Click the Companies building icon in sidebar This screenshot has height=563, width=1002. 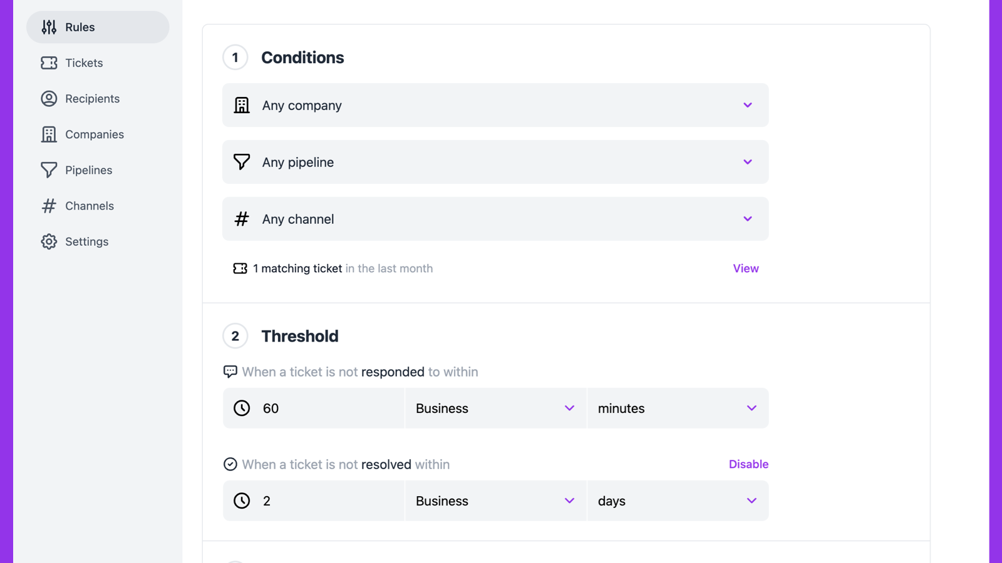(49, 134)
